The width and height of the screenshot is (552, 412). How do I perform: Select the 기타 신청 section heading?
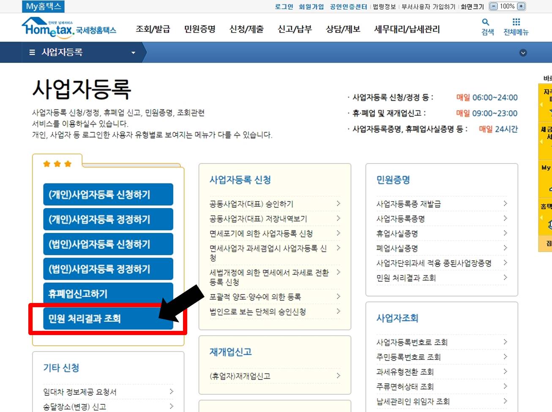click(61, 368)
